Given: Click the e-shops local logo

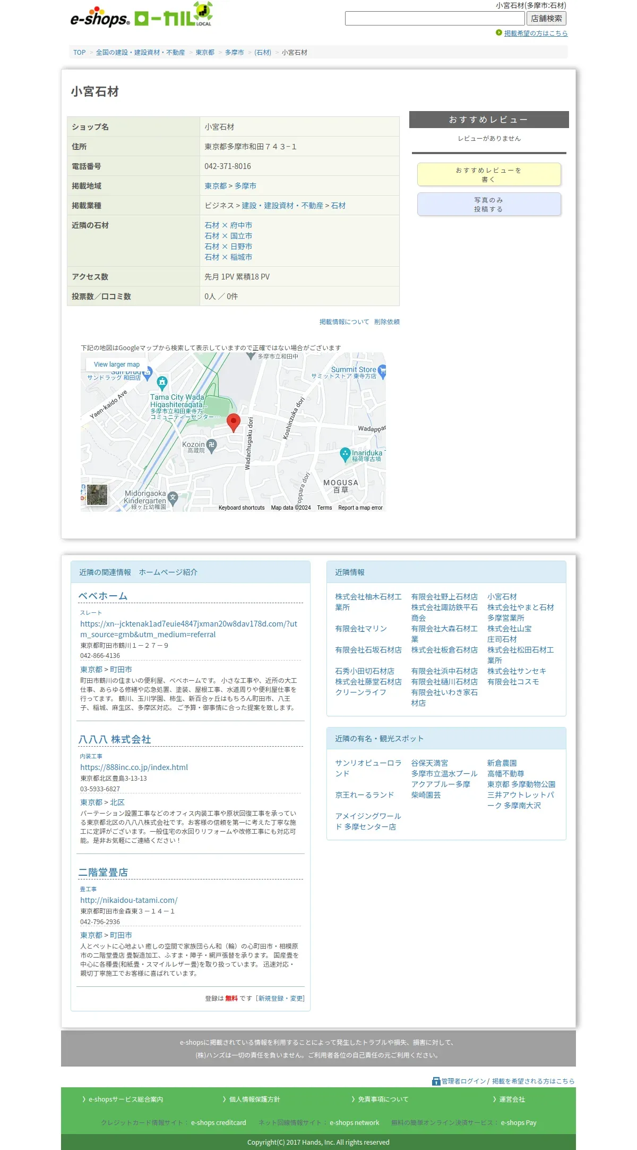Looking at the screenshot, I should [142, 15].
